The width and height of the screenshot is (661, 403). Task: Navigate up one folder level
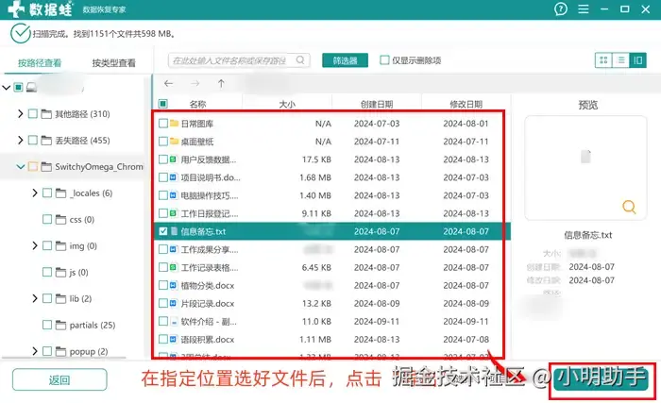point(221,83)
